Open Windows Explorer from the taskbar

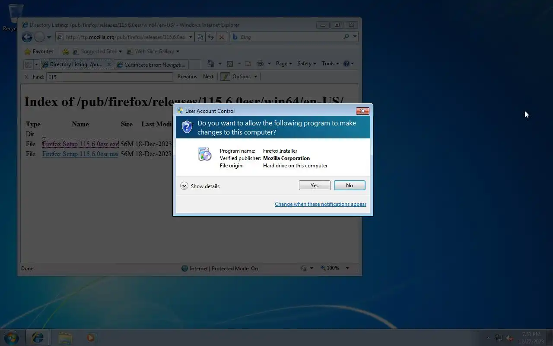click(x=65, y=337)
